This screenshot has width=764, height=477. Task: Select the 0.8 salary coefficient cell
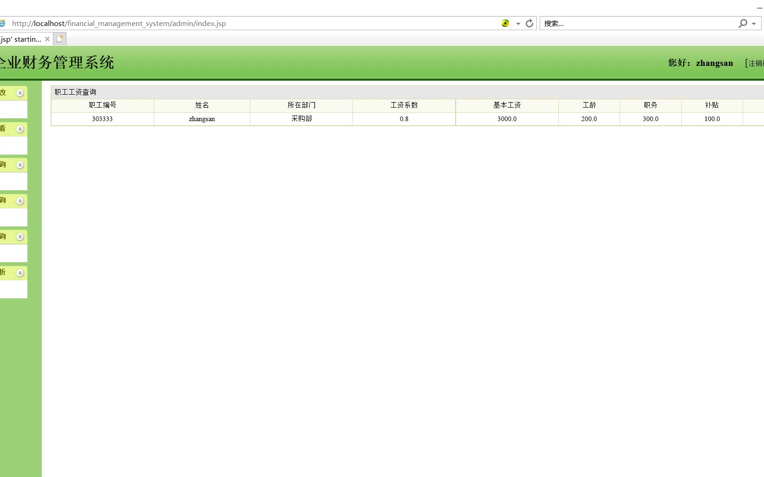[404, 119]
